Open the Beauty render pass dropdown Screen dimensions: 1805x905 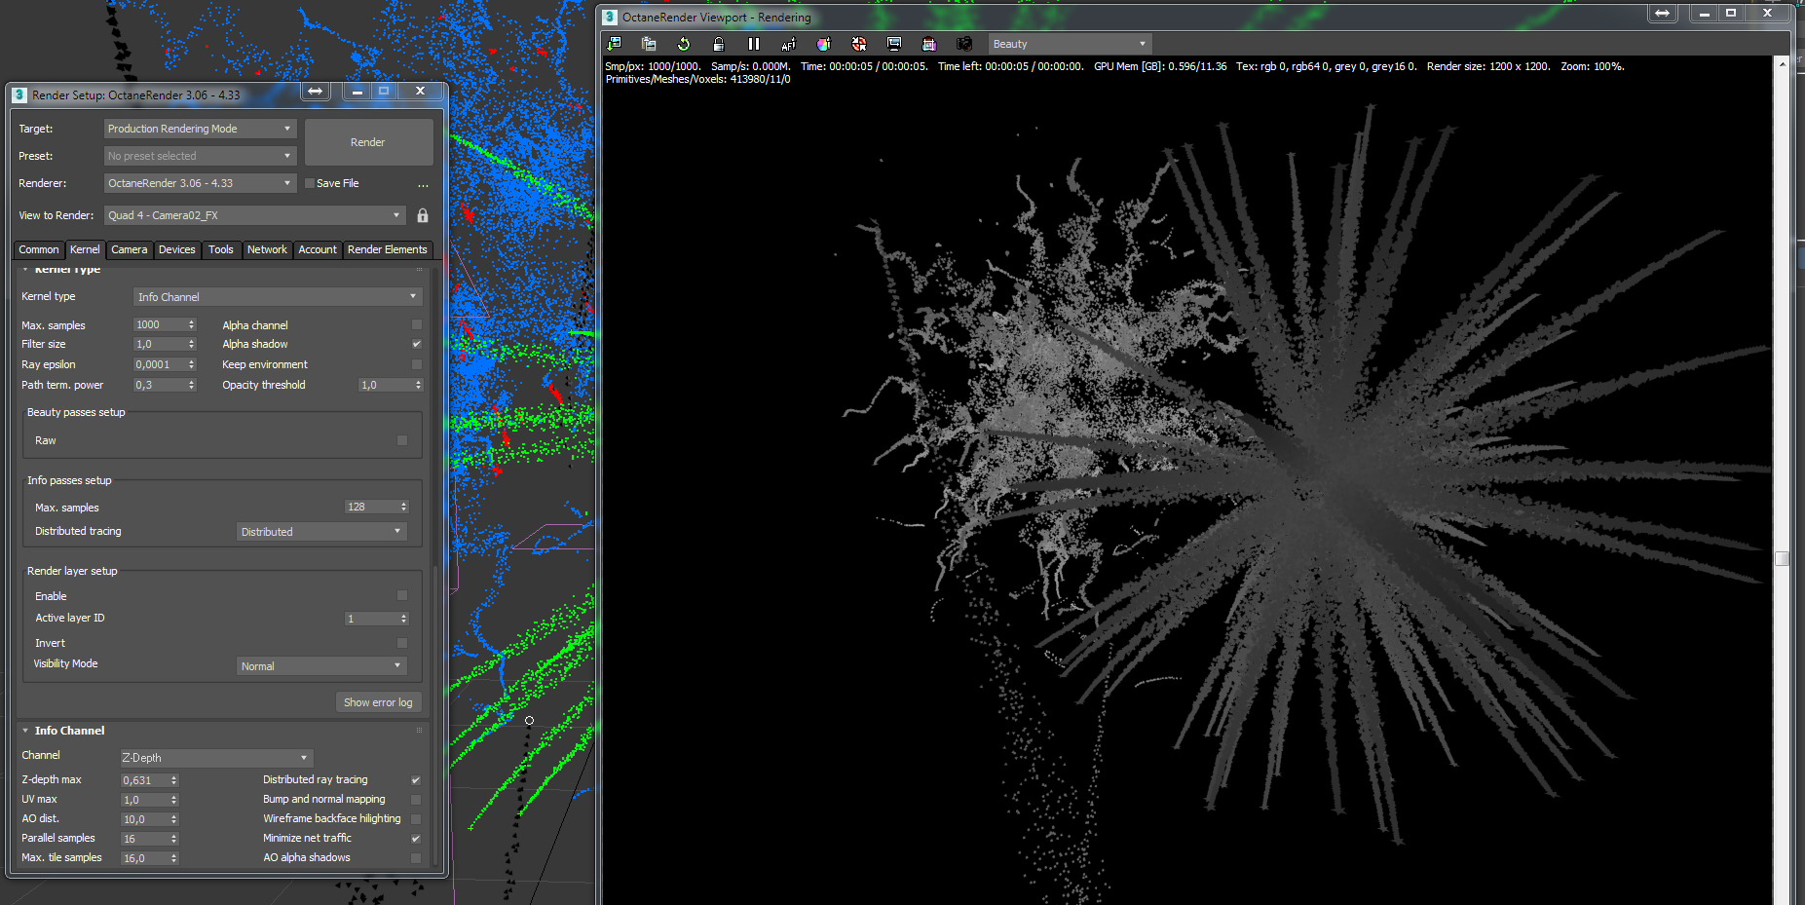[x=1070, y=44]
